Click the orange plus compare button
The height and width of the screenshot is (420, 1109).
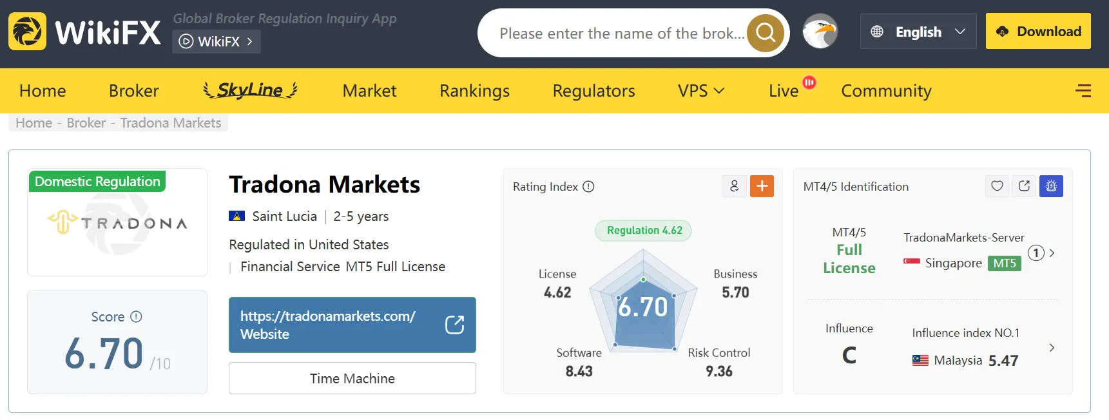coord(762,186)
